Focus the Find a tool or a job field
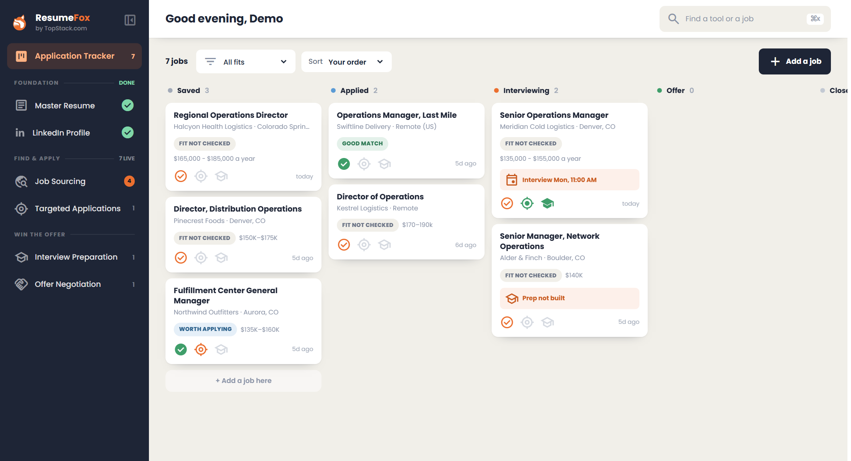Viewport: 851px width, 461px height. click(745, 19)
